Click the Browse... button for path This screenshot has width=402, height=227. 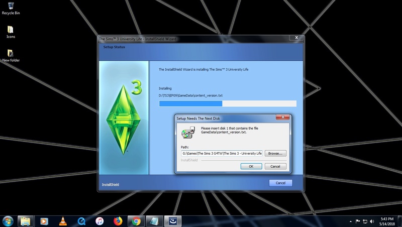coord(275,153)
